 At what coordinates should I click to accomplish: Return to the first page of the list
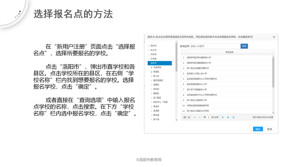point(196,117)
